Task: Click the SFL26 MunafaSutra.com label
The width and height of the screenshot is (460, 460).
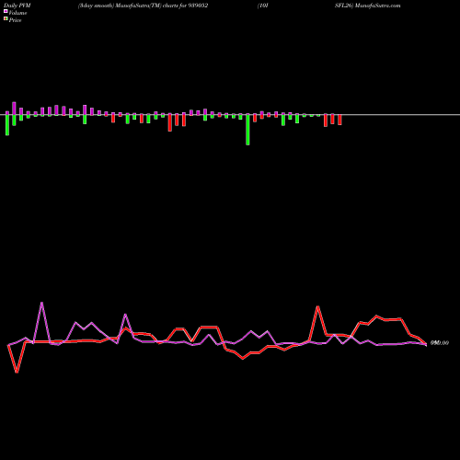Action: pos(367,6)
